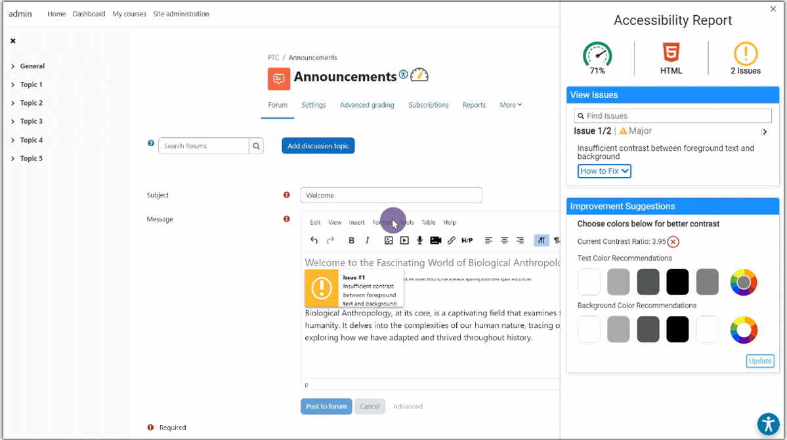The height and width of the screenshot is (440, 787).
Task: Select center text alignment
Action: (x=504, y=241)
